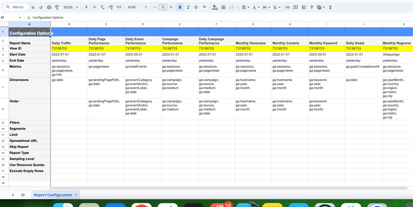This screenshot has width=413, height=207.
Task: Click the text rotation icon
Action: 275,7
